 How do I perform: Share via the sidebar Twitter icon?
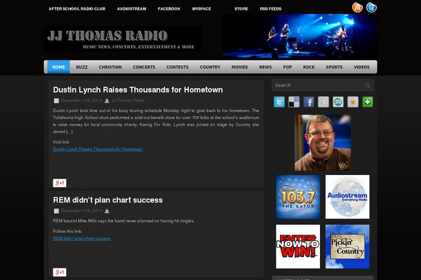point(279,102)
